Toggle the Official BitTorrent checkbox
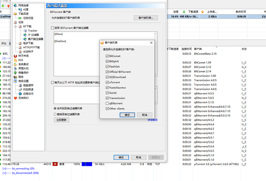The width and height of the screenshot is (266, 181). pyautogui.click(x=107, y=72)
